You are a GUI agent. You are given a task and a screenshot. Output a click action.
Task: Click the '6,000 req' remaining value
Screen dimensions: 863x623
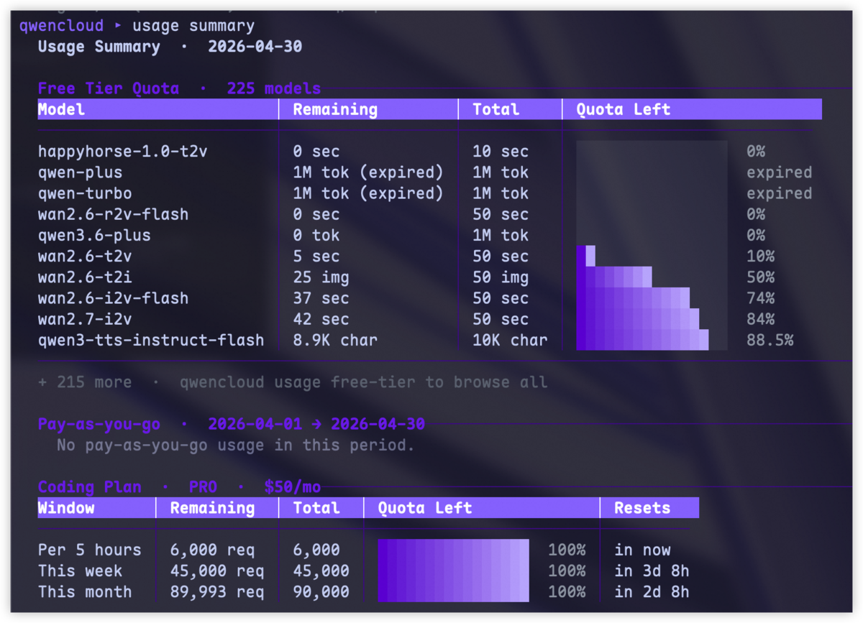tap(212, 550)
